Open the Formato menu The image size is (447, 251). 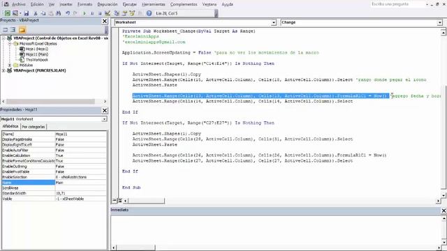[85, 4]
